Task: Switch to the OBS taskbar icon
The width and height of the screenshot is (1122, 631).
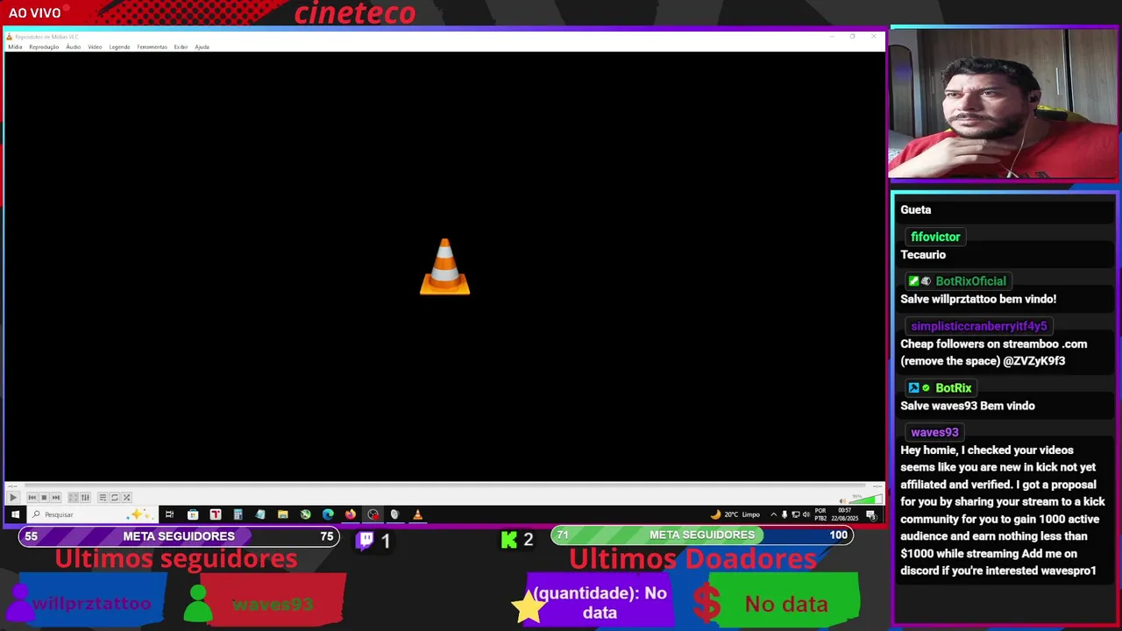Action: point(373,514)
